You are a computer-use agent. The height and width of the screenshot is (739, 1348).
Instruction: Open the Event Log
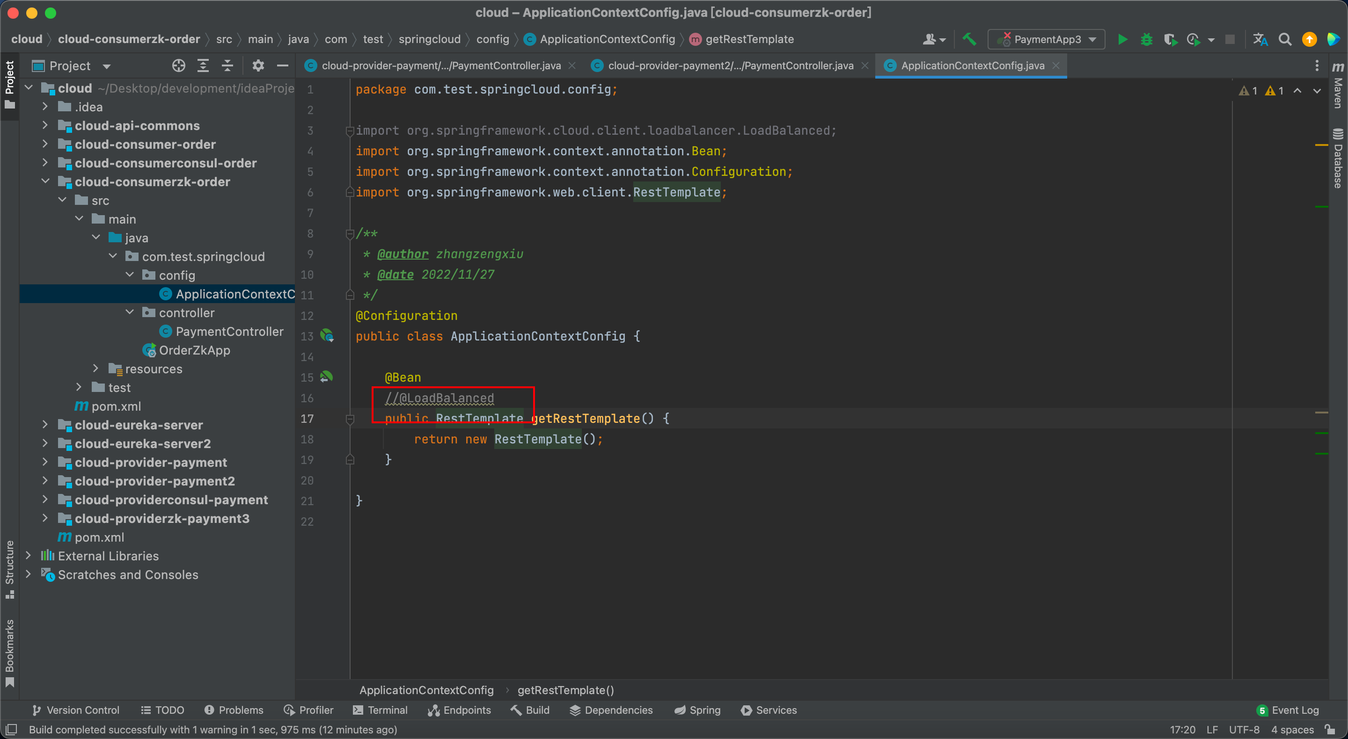(x=1288, y=710)
